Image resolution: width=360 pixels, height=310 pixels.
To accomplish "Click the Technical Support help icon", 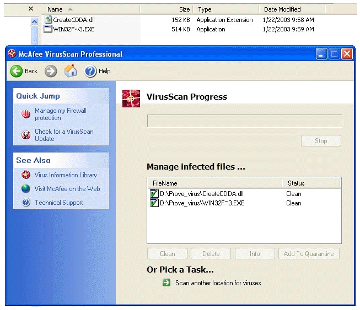I will click(x=26, y=203).
